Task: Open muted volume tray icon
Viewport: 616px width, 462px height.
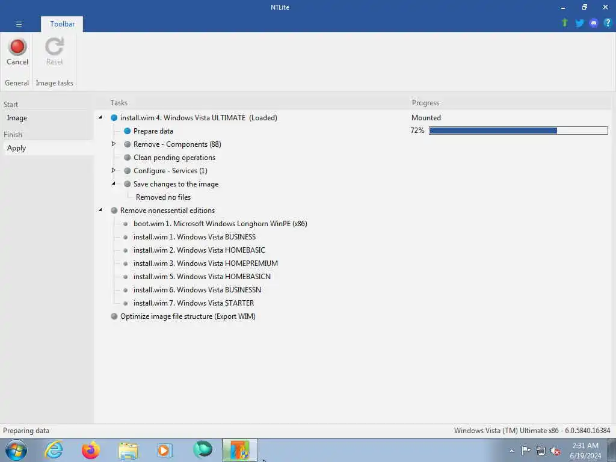Action: pyautogui.click(x=555, y=451)
